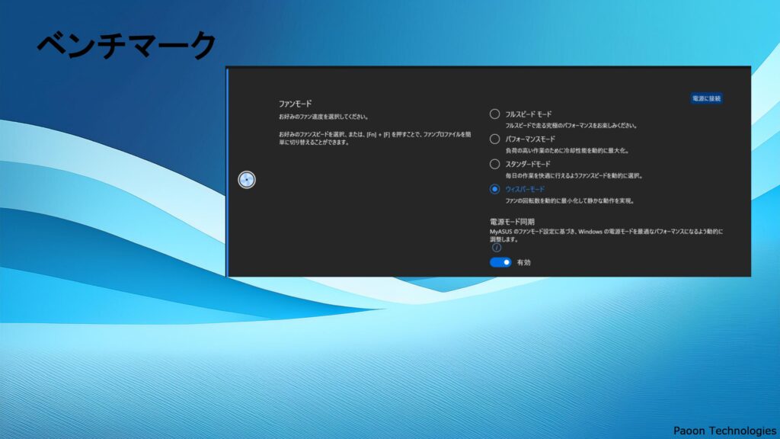Select the ウィスパーモード radio button
Screen dimensions: 780x439
point(495,189)
